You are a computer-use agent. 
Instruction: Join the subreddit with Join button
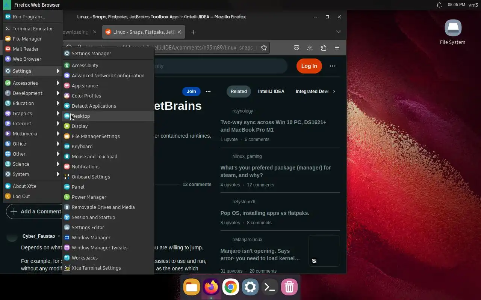tap(191, 91)
